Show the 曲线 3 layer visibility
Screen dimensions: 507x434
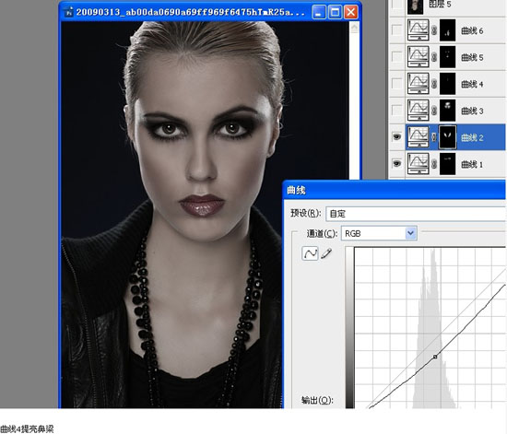pos(396,111)
